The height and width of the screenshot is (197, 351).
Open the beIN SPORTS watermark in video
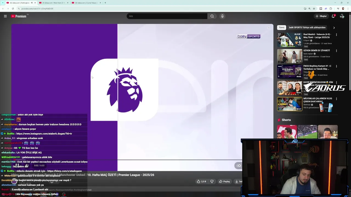click(x=248, y=36)
